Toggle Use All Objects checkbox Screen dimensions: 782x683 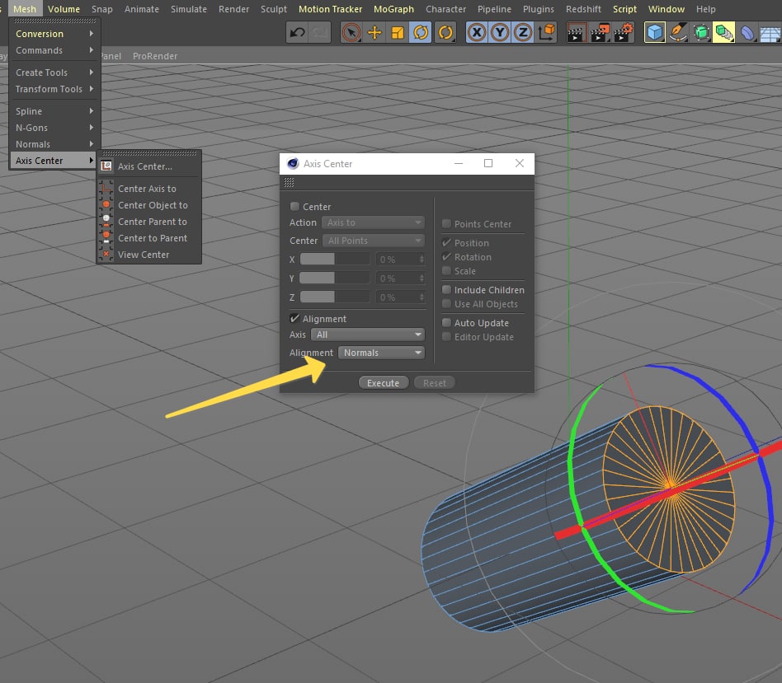(446, 303)
